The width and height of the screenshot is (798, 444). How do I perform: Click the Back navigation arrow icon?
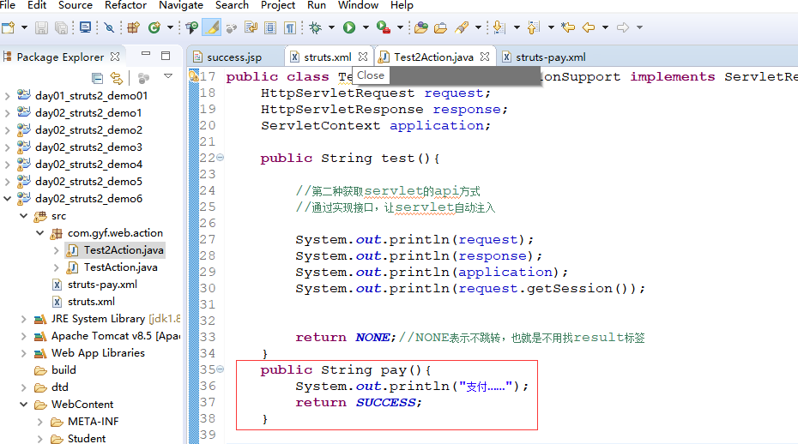tap(589, 27)
